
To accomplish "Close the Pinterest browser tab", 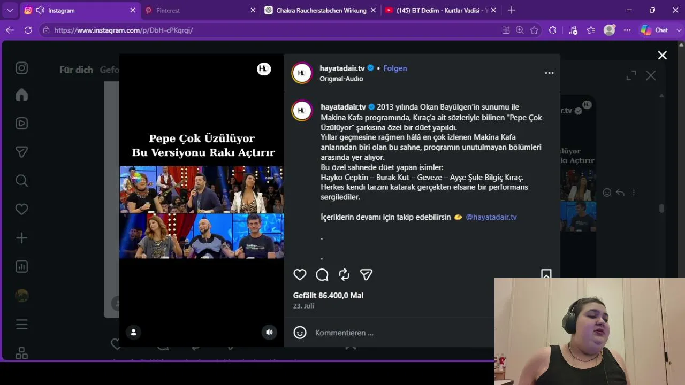I will pos(253,10).
